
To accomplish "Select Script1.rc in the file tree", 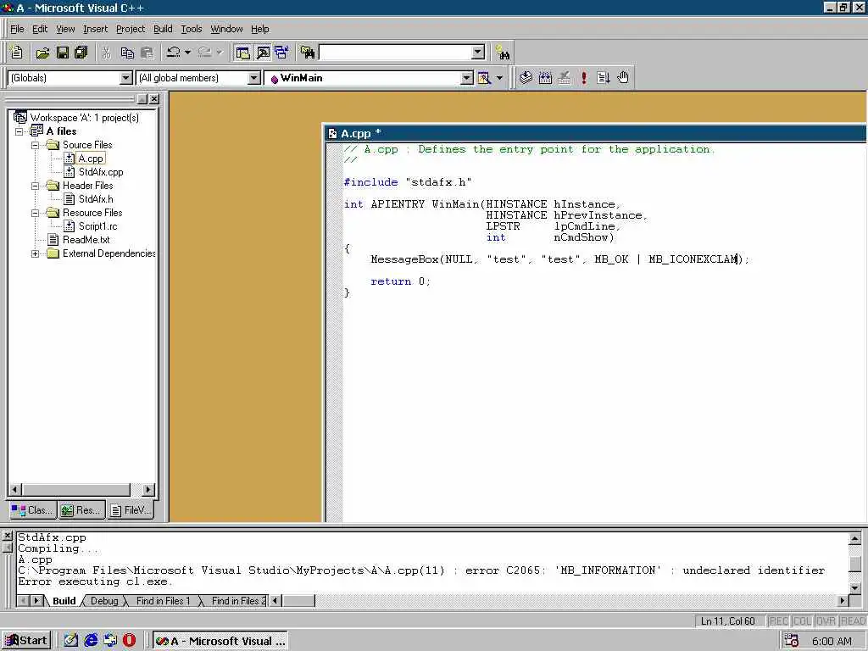I will point(98,226).
